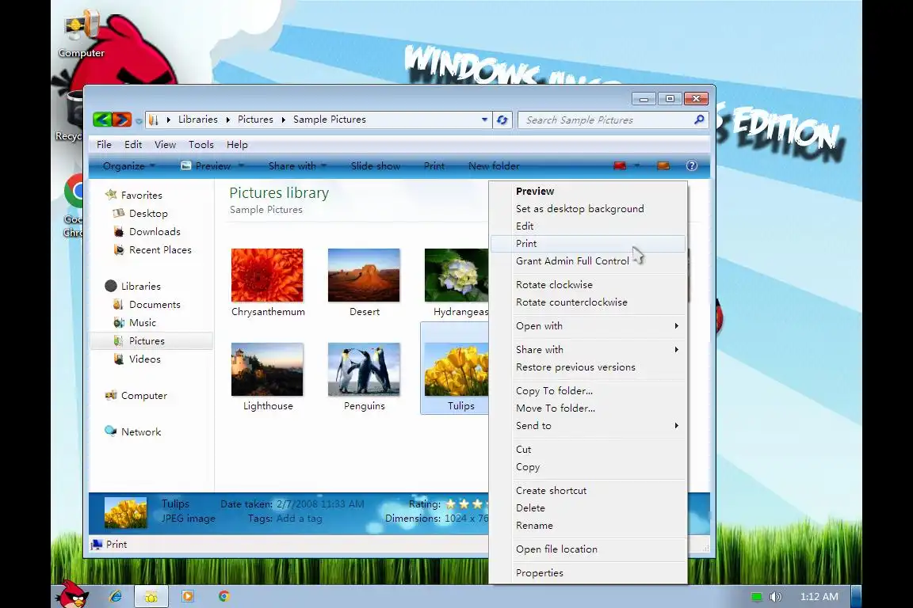This screenshot has height=608, width=913.
Task: Expand the Open with submenu
Action: (588, 326)
